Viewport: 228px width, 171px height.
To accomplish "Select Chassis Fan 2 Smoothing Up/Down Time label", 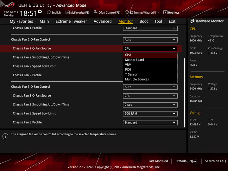I will 41,57.
